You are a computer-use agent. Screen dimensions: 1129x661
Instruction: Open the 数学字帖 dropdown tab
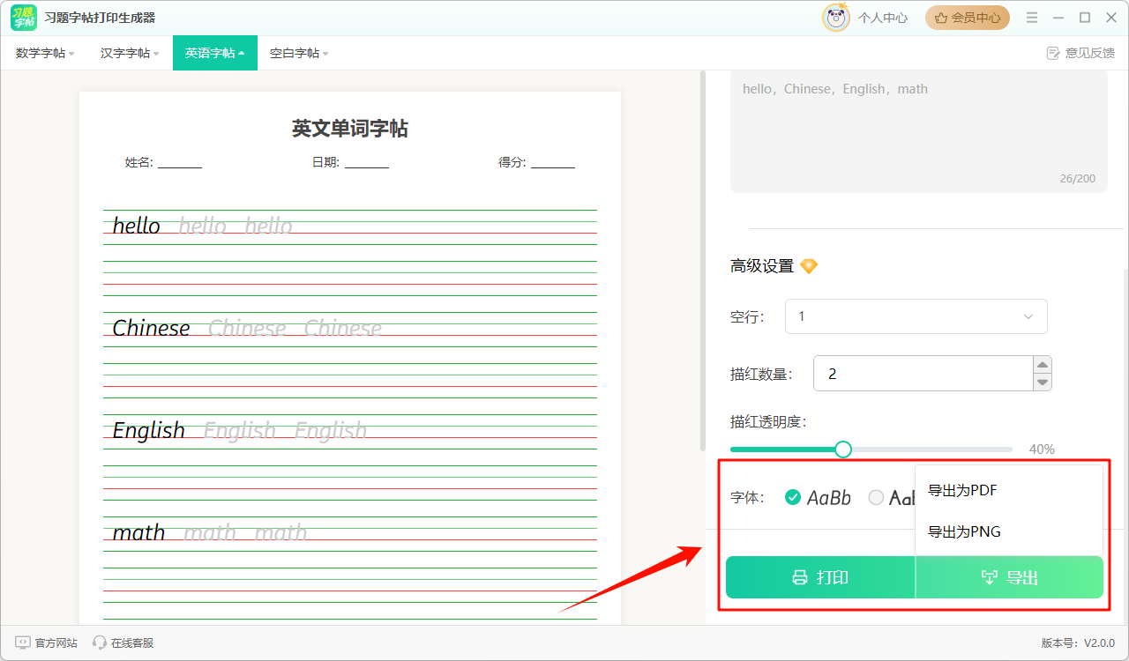(x=45, y=53)
